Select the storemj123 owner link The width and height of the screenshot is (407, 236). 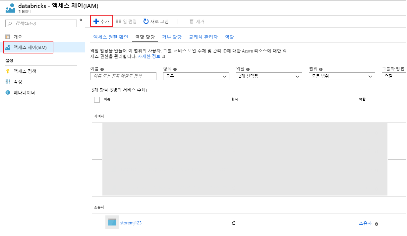coord(130,223)
